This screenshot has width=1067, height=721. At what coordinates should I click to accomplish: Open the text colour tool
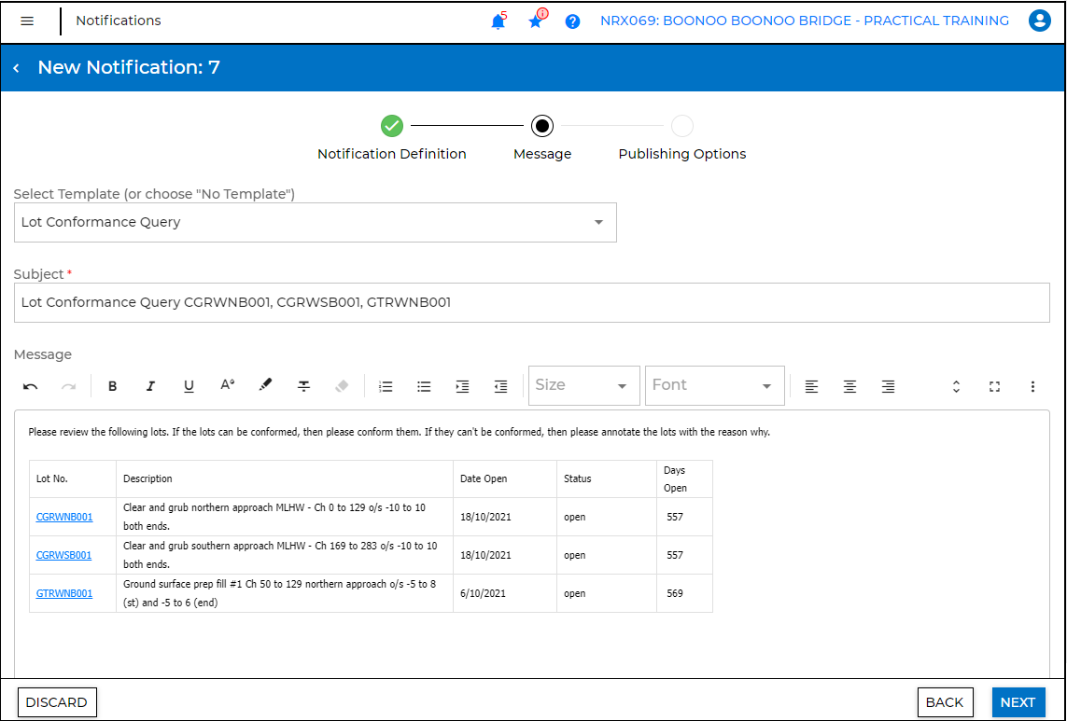click(227, 385)
